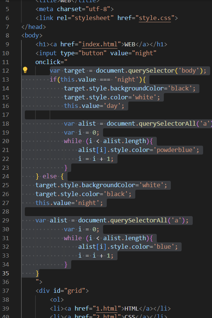
Task: Click line number 28 in gutter
Action: coord(6,212)
